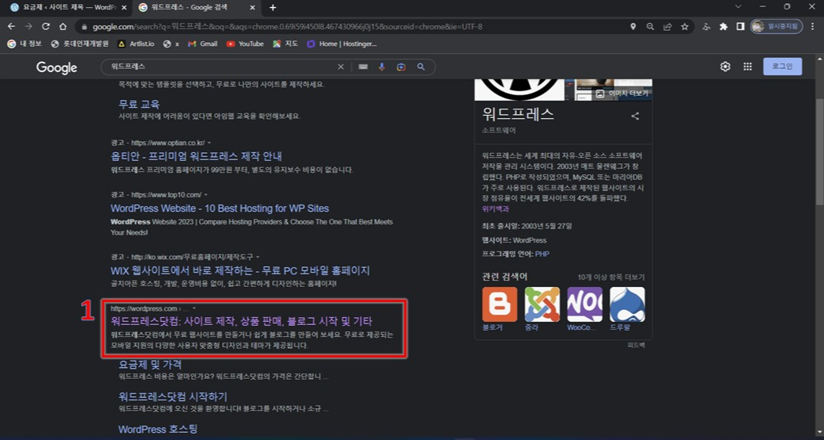Open the 워드프레스닷컴 시작하기 sitelink
This screenshot has width=824, height=440.
coord(173,396)
